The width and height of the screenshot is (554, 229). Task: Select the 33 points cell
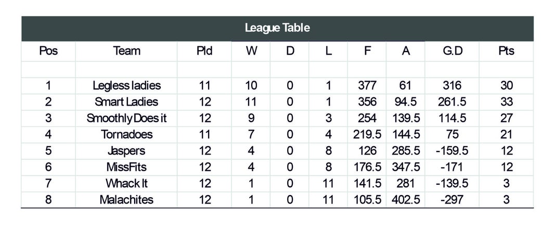pyautogui.click(x=506, y=102)
